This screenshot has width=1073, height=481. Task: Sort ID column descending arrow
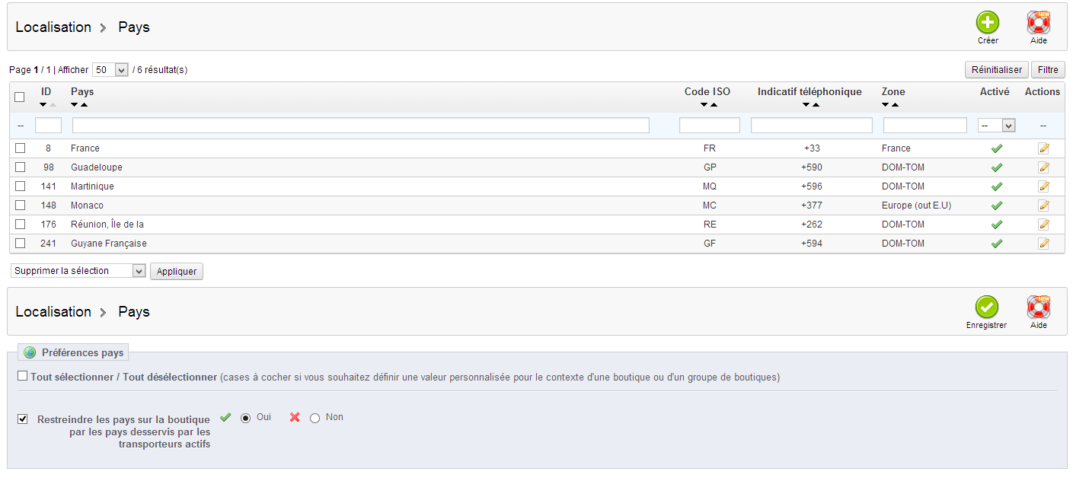click(x=43, y=105)
